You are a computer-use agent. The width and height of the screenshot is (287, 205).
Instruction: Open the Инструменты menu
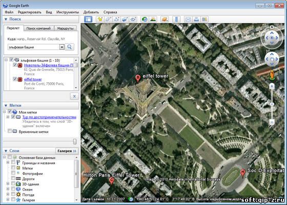(68, 12)
